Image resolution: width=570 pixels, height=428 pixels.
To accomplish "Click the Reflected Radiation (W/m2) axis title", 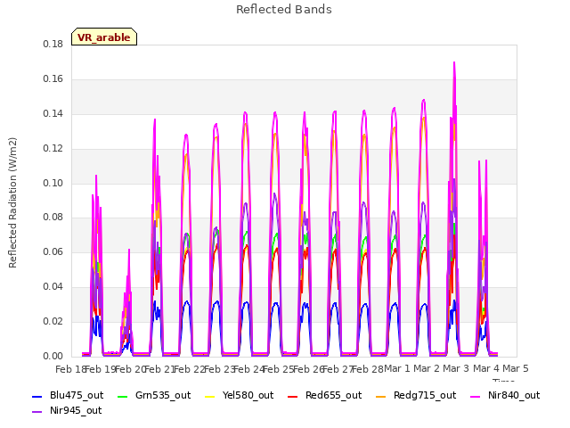I will coord(12,202).
